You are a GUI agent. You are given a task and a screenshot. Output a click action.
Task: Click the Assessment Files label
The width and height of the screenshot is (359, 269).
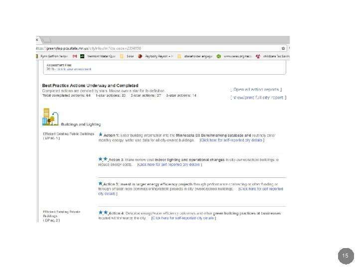pyautogui.click(x=59, y=65)
